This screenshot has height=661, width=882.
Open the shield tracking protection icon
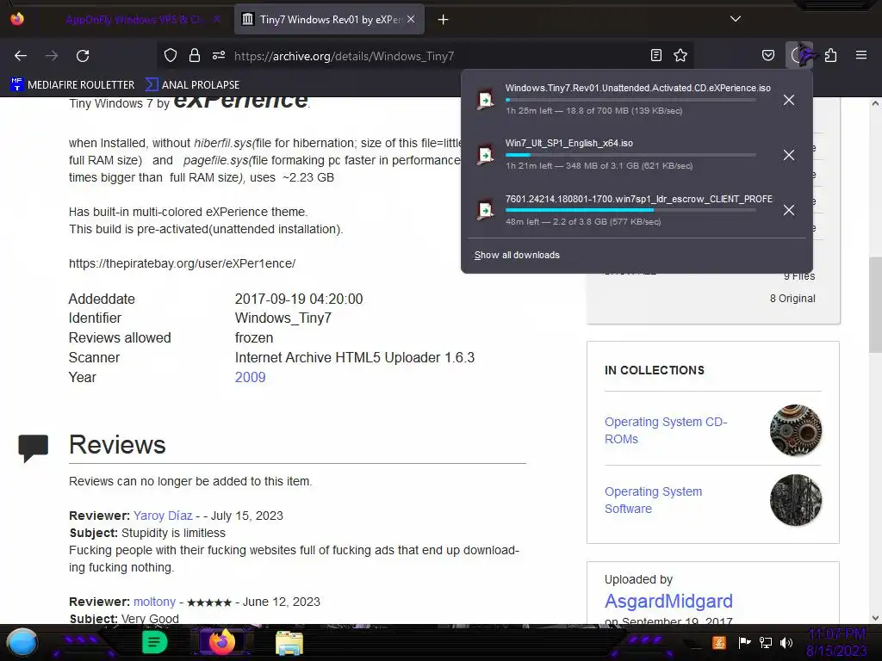pos(171,55)
